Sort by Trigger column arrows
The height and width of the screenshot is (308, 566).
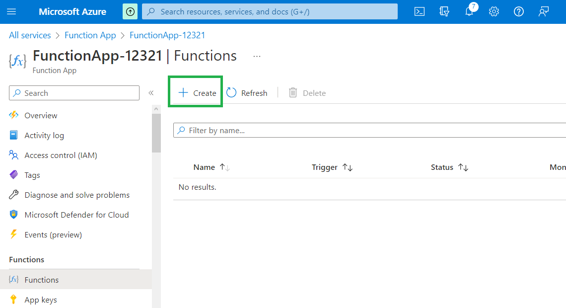pos(348,167)
